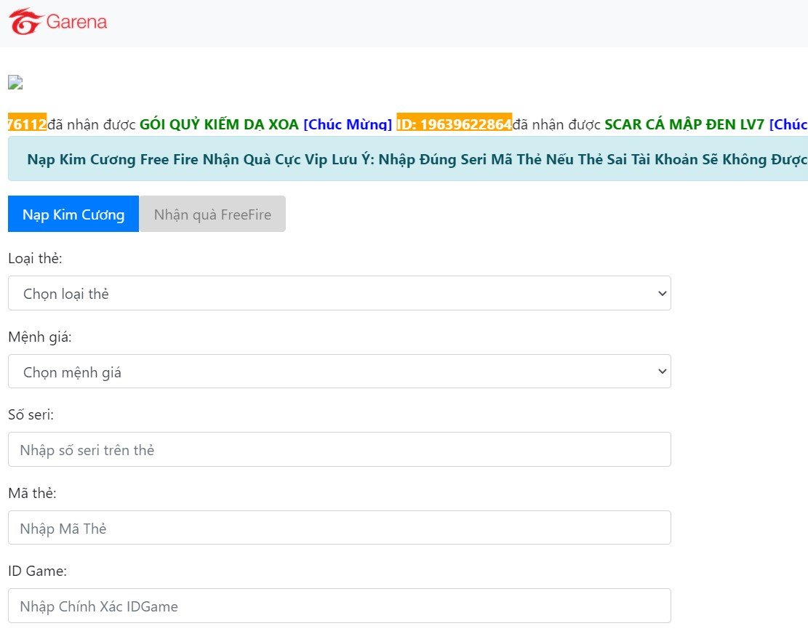Focus the Nhập số seri trên thẻ field
The image size is (808, 634).
click(x=340, y=449)
